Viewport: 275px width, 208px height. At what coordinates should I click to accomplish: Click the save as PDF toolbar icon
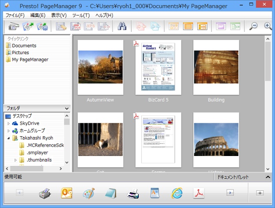pos(76,26)
